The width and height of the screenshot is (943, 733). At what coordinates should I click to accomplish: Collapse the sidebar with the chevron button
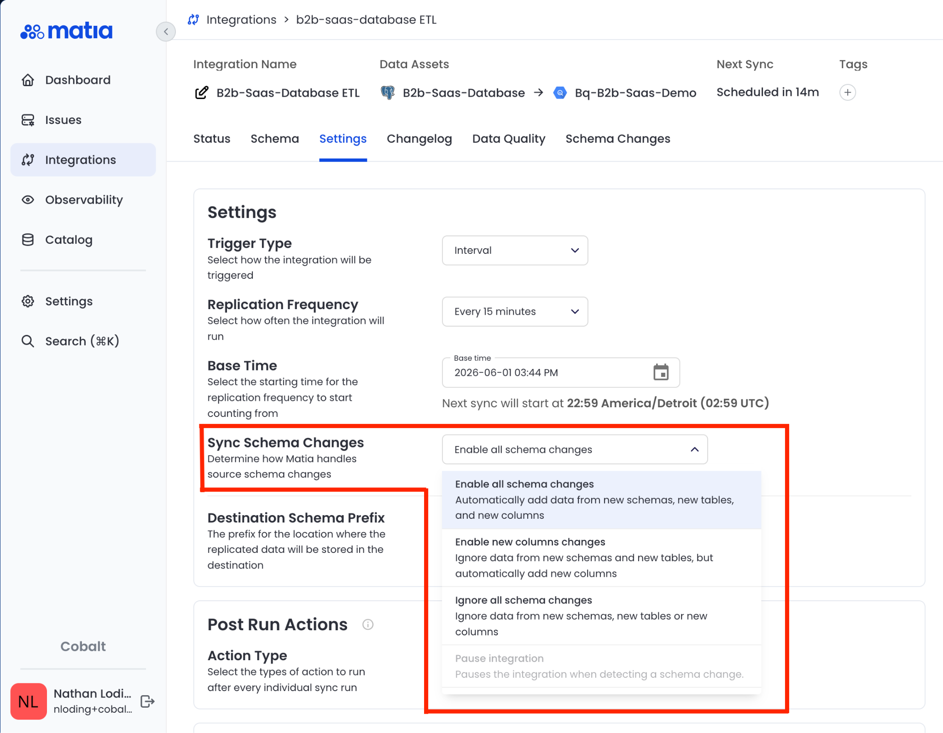click(166, 31)
